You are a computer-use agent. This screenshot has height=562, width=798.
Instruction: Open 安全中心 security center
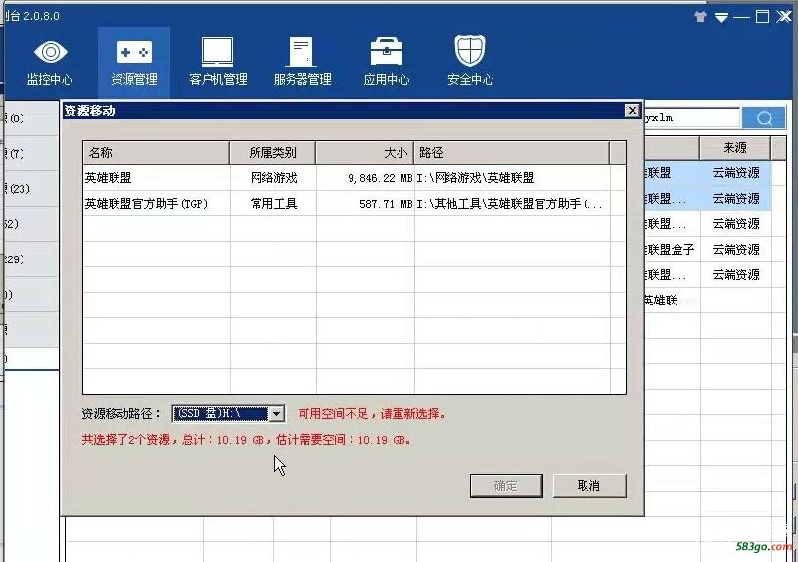[470, 62]
